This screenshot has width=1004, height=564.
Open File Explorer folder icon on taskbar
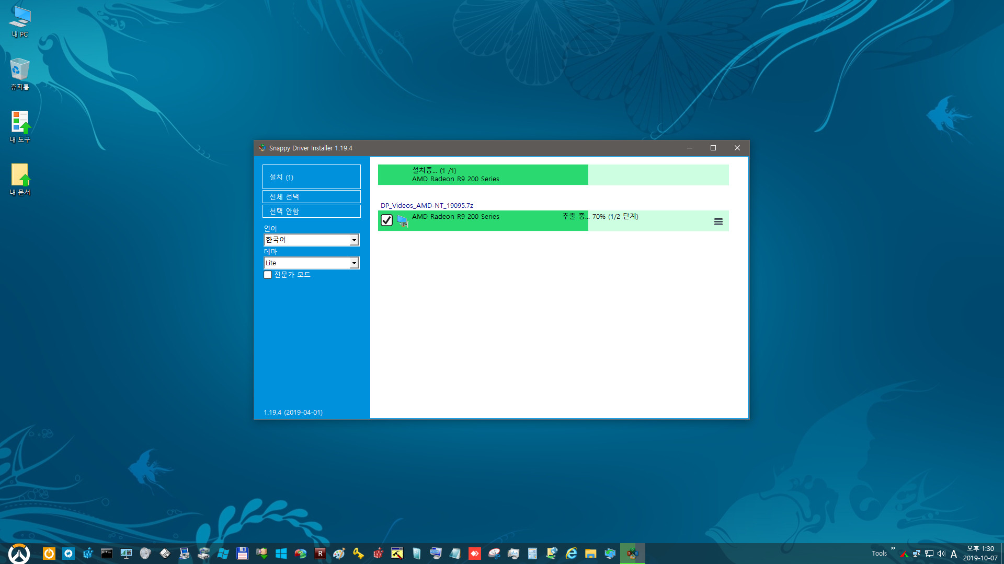590,554
